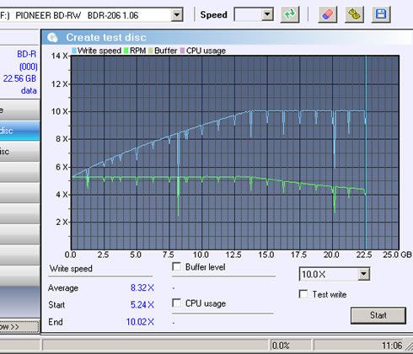
Task: Enable the Buffer level checkbox
Action: pos(176,266)
